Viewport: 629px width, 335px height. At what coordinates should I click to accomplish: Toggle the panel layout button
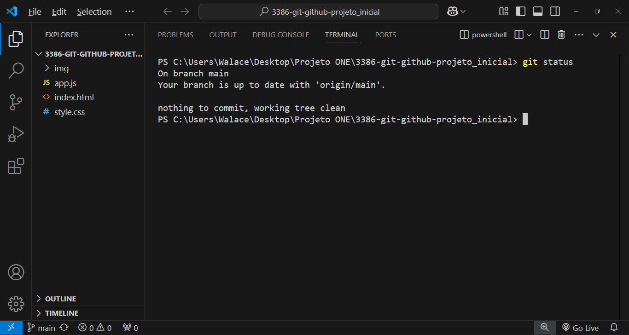(x=538, y=12)
